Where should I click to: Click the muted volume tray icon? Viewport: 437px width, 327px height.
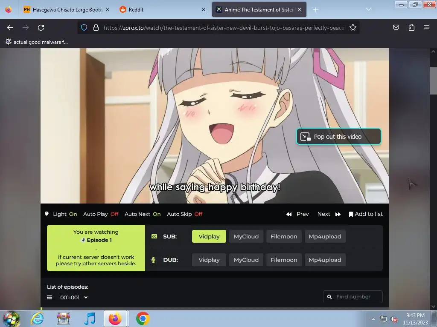[x=394, y=319]
